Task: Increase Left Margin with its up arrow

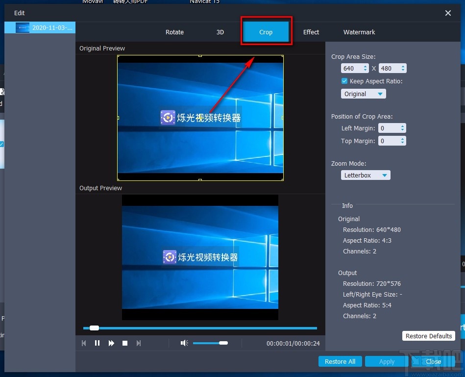Action: coord(402,126)
